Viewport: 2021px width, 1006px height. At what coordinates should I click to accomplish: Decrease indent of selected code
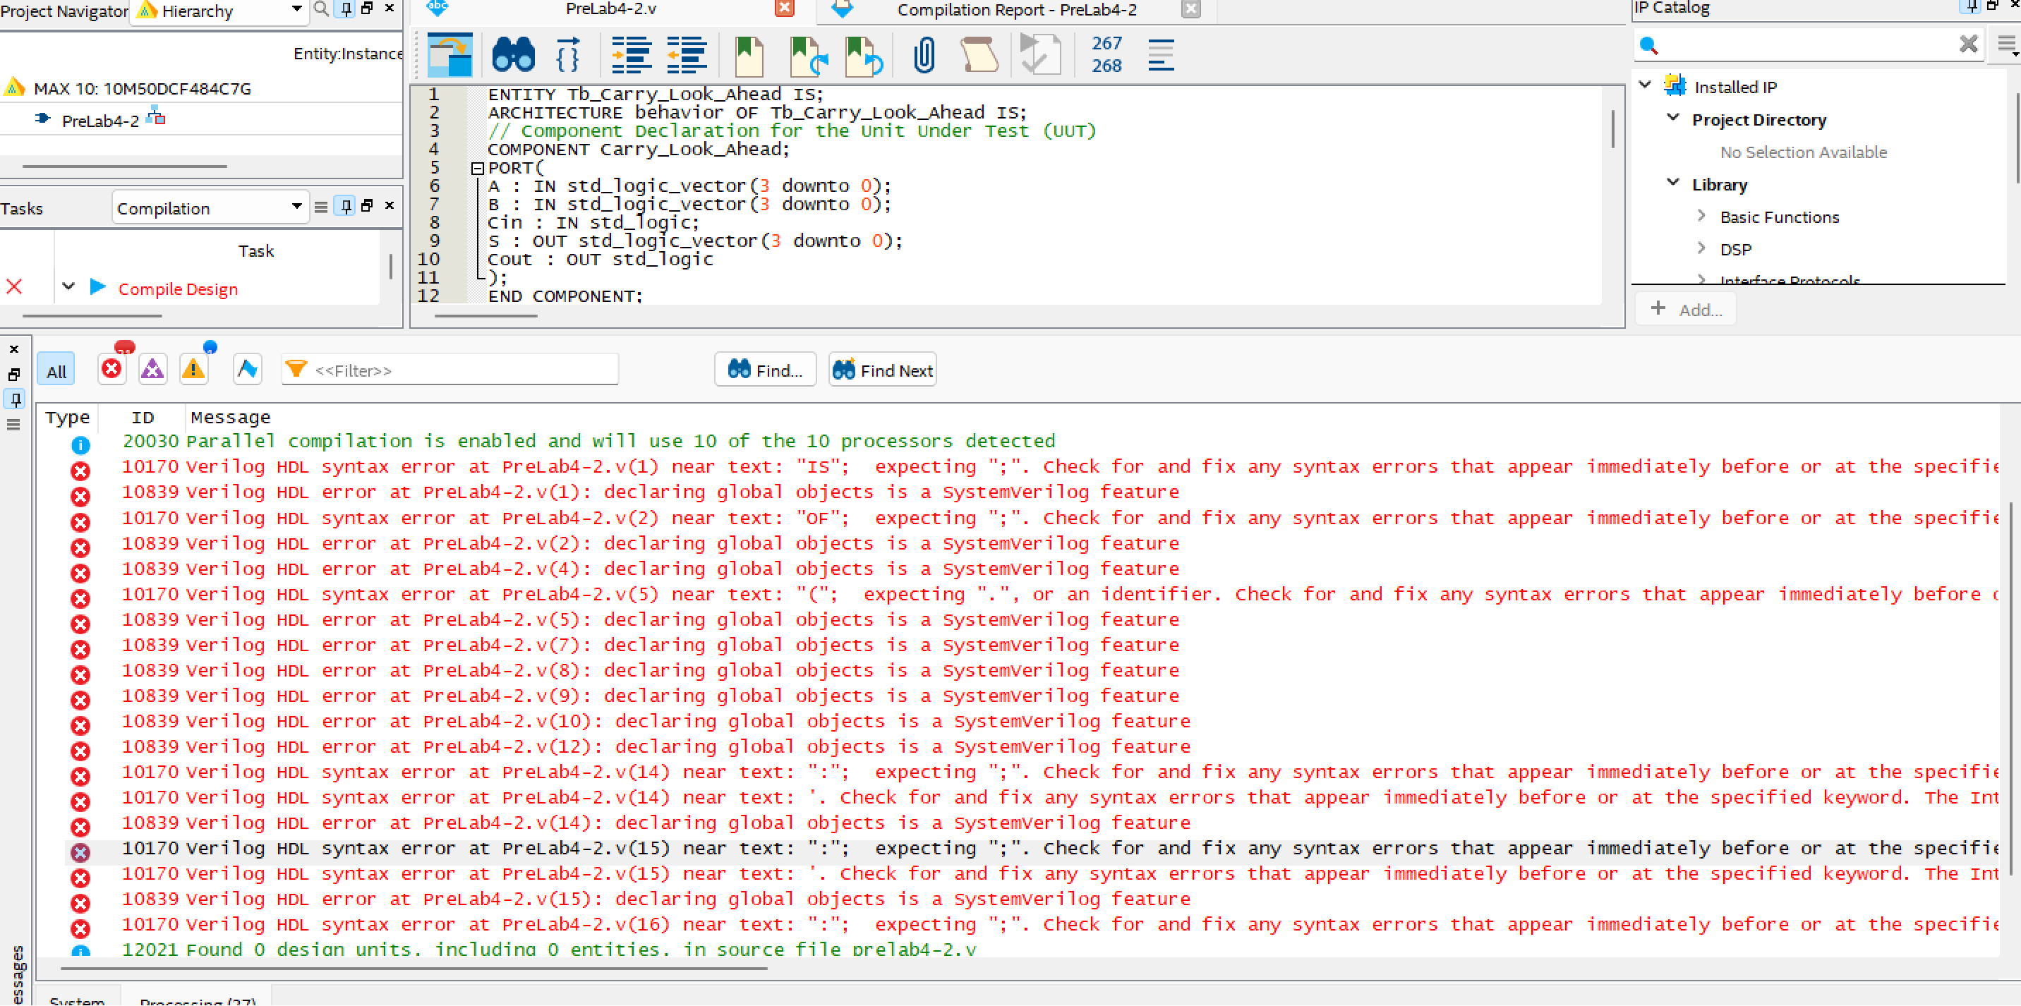click(687, 55)
